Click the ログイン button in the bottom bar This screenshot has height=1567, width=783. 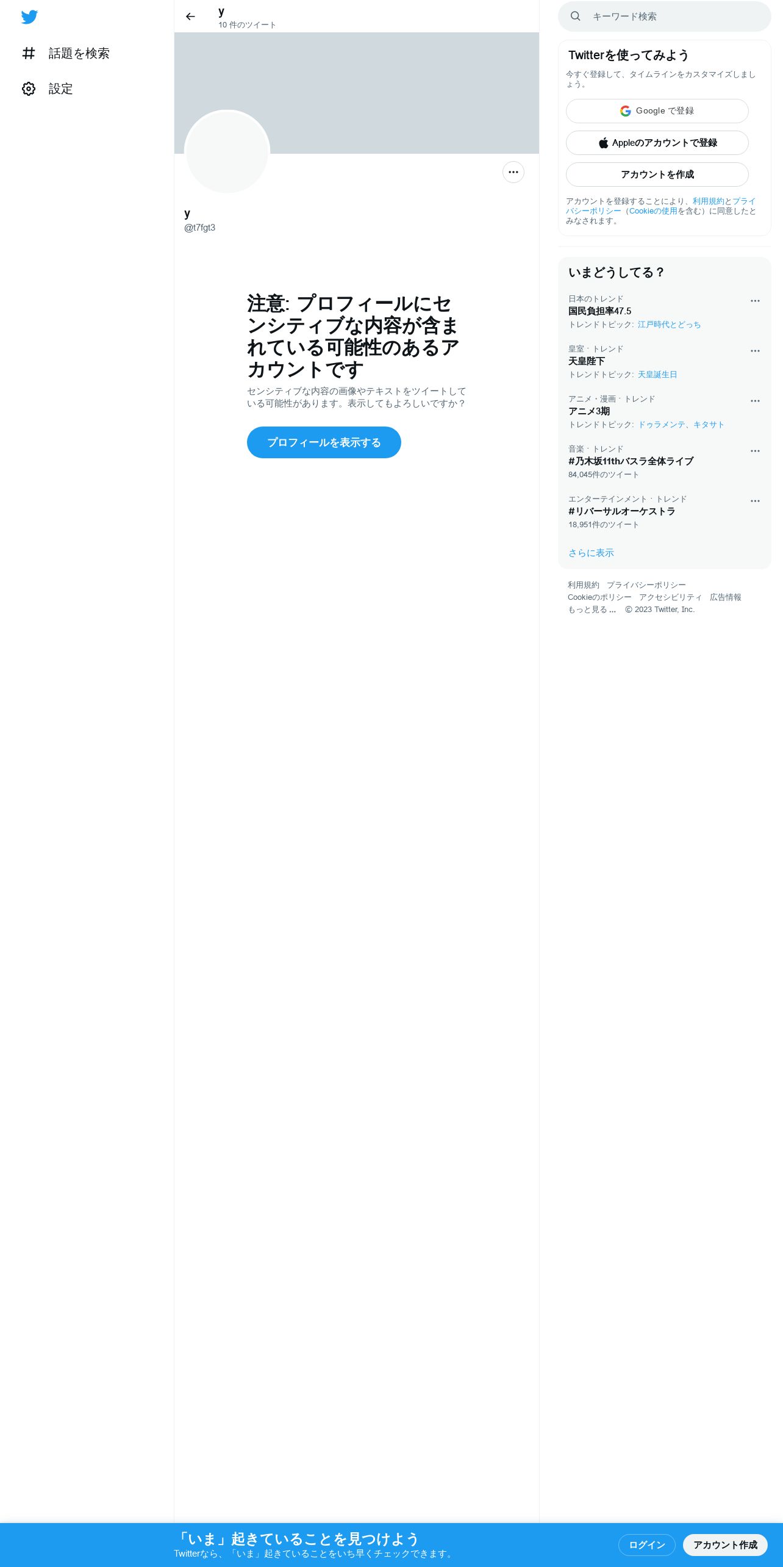pos(647,1544)
